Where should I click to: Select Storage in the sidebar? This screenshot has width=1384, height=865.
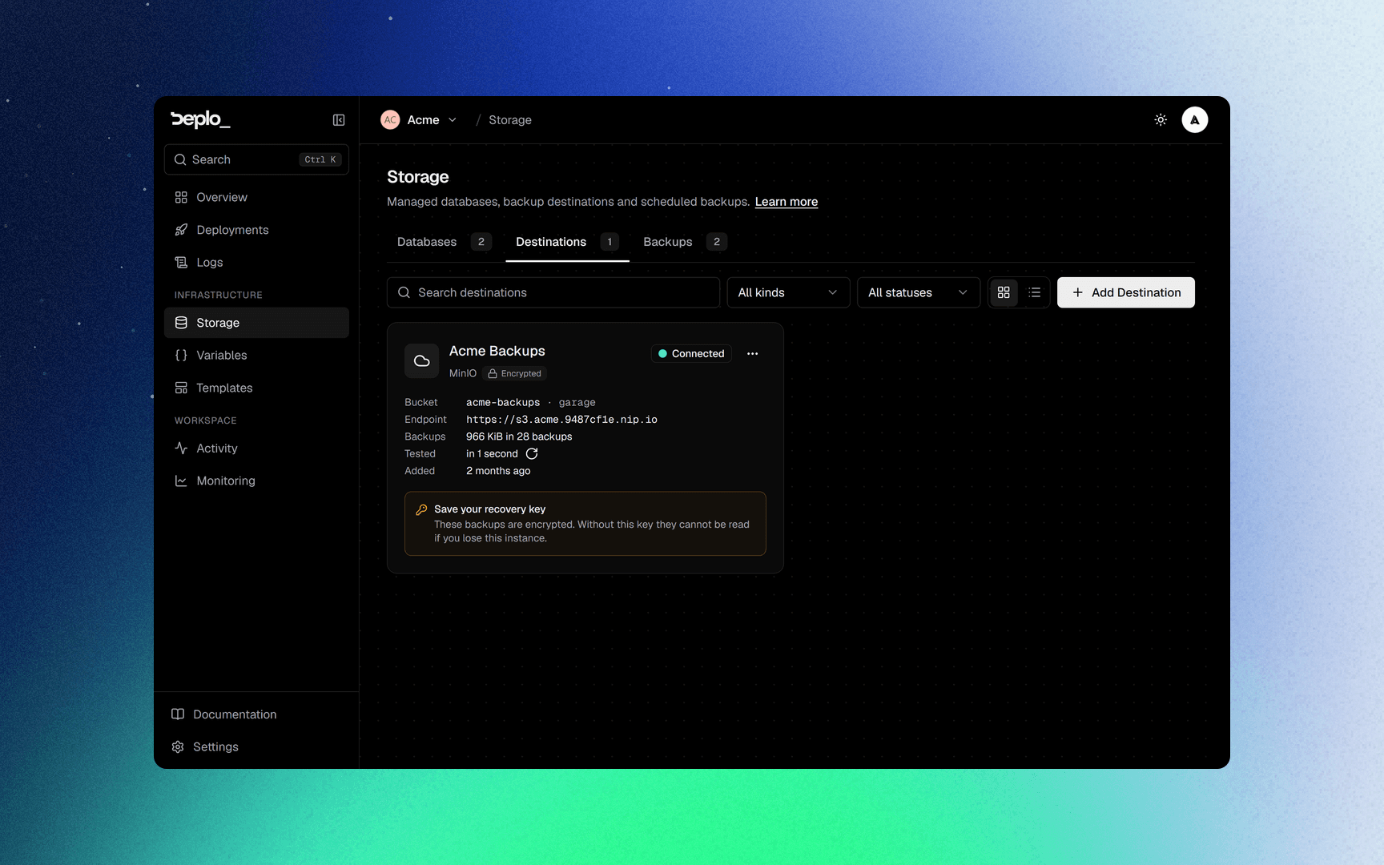click(256, 323)
